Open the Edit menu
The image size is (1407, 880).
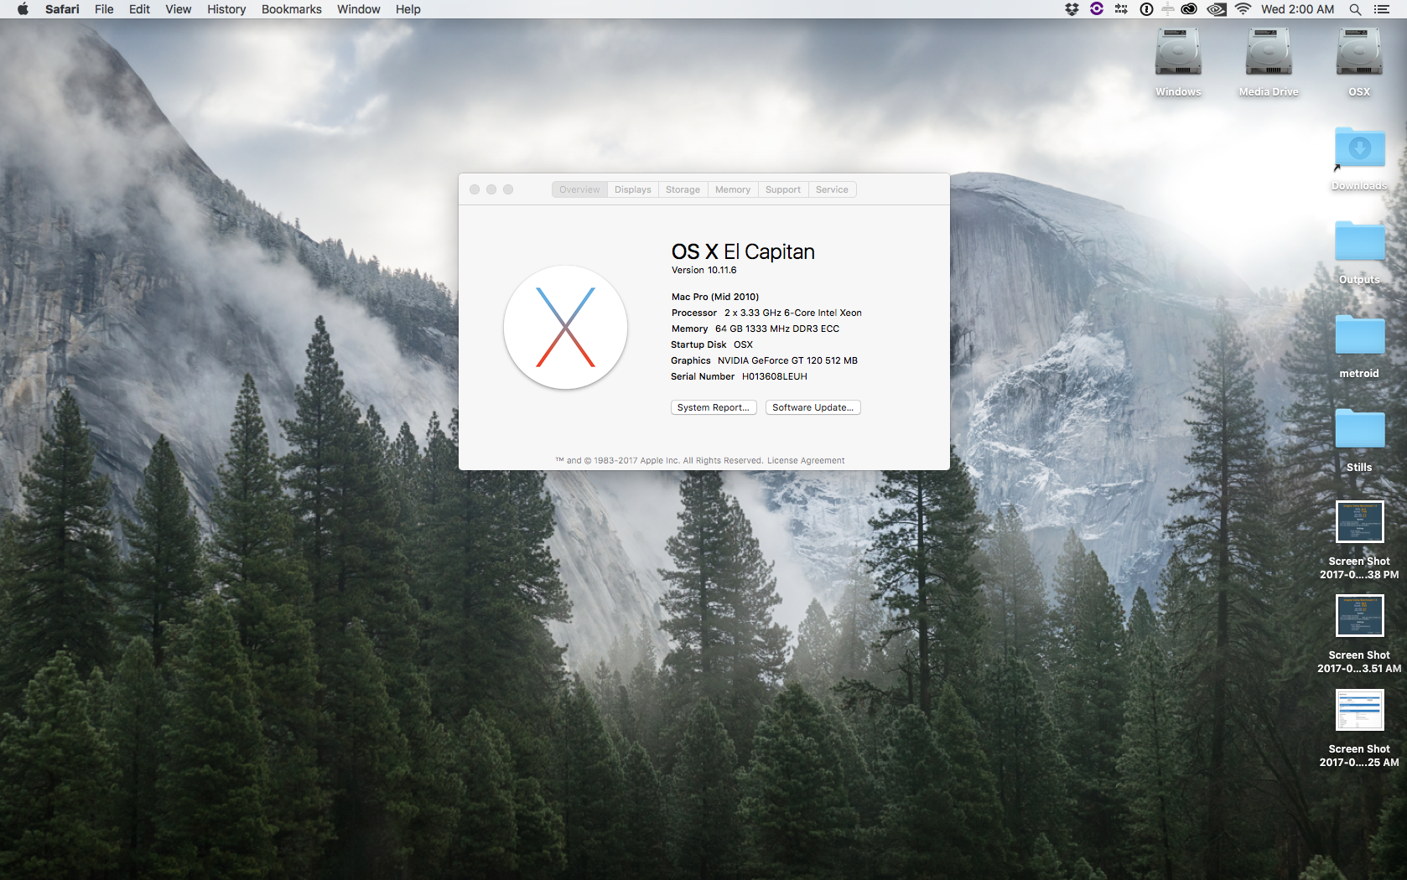point(139,9)
